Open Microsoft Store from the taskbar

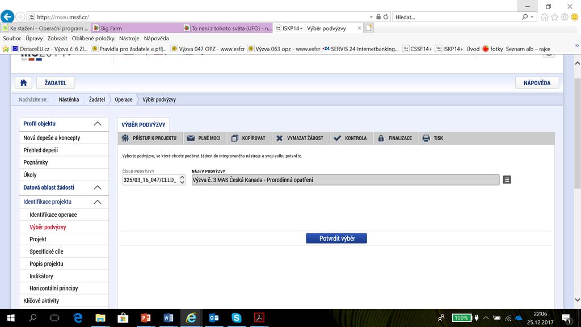[x=123, y=318]
